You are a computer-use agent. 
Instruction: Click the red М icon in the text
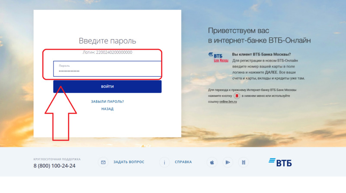[x=237, y=96]
